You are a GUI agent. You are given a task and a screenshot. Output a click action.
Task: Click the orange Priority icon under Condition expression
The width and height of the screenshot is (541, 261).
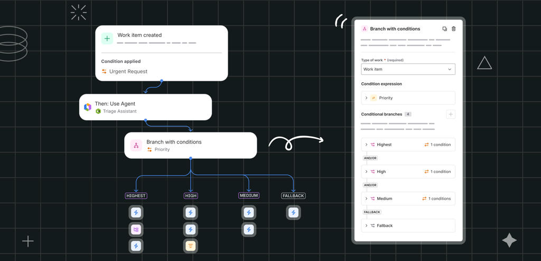click(x=374, y=98)
